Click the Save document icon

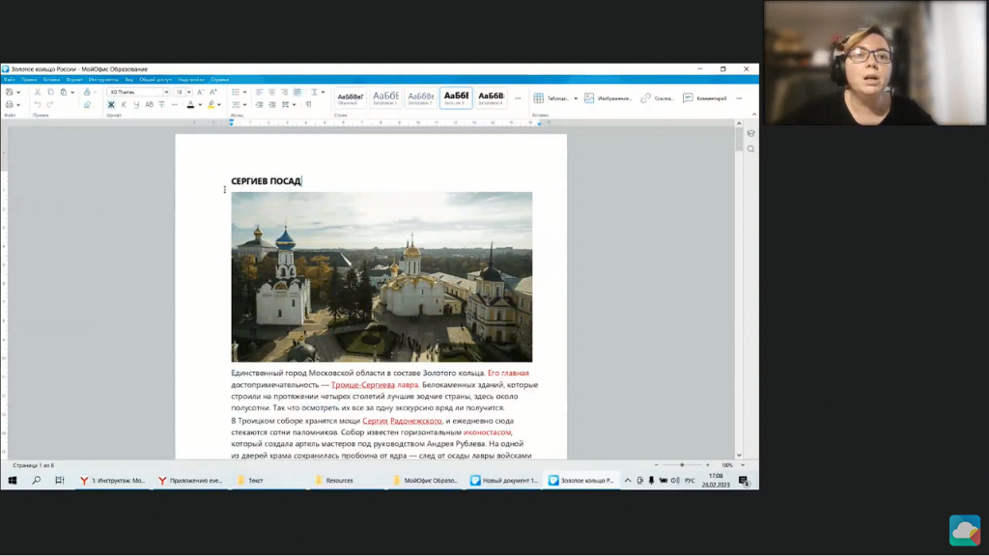click(9, 92)
